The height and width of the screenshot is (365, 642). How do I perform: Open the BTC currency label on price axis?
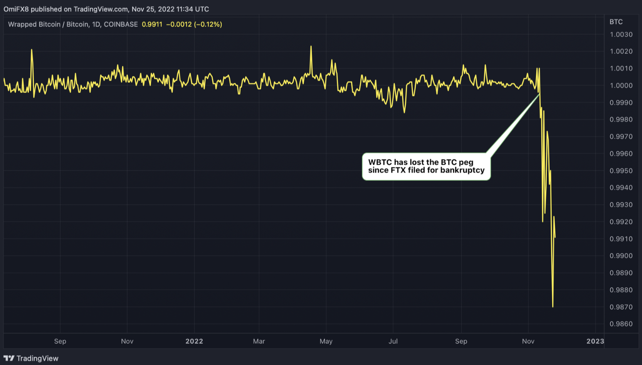616,22
